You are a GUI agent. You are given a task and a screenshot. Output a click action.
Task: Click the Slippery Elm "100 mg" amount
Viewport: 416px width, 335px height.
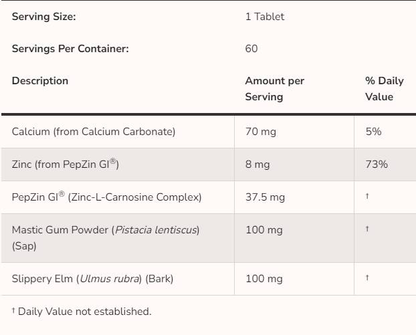tap(264, 279)
